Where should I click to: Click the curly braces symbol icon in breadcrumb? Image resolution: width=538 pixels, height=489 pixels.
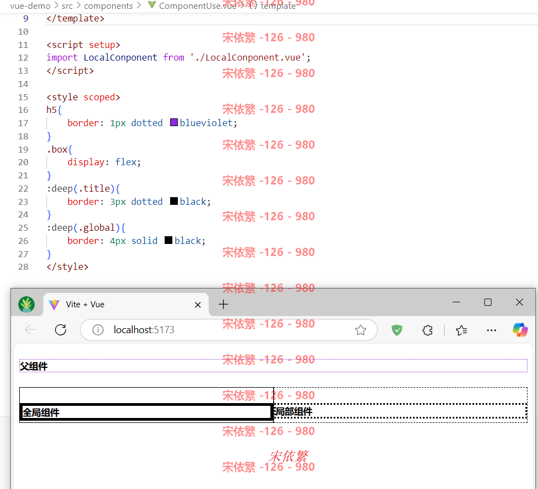(253, 6)
